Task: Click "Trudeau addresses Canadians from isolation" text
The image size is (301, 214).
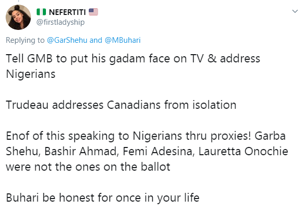Action: pos(121,105)
